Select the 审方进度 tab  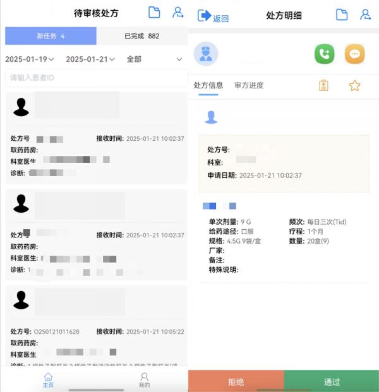(x=249, y=85)
